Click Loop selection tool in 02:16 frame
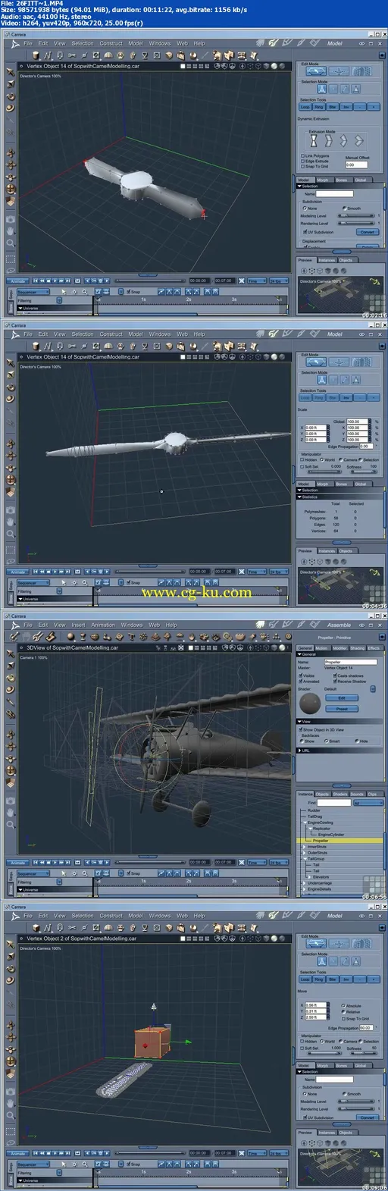Screen dimensions: 388x1191 coord(305,107)
